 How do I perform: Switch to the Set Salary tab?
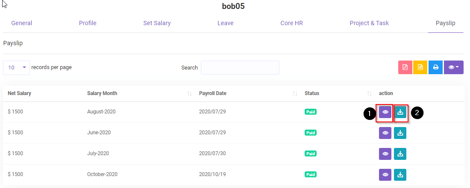click(157, 23)
